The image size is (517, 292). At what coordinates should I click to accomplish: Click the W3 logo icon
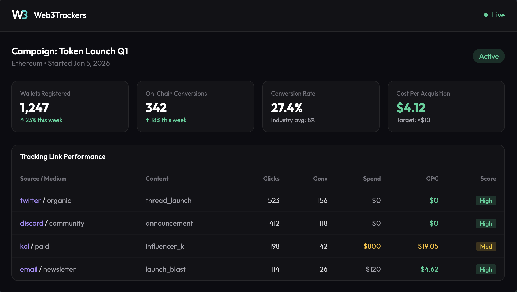pyautogui.click(x=20, y=15)
